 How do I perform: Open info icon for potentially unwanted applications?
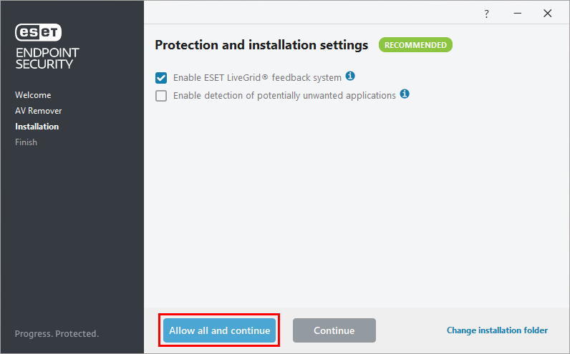405,94
